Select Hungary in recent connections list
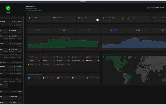 click(92, 61)
